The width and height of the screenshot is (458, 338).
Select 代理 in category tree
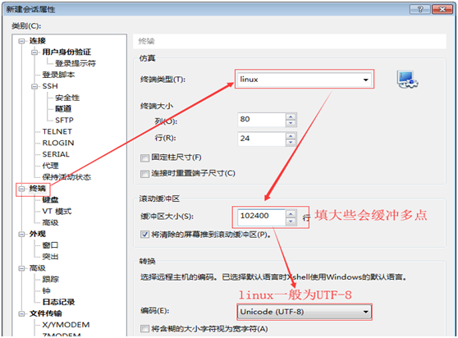pyautogui.click(x=51, y=166)
